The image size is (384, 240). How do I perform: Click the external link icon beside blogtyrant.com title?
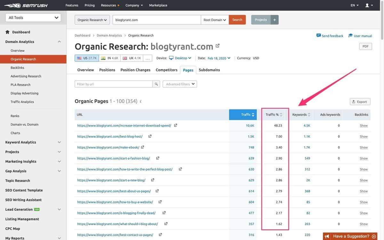tap(218, 46)
